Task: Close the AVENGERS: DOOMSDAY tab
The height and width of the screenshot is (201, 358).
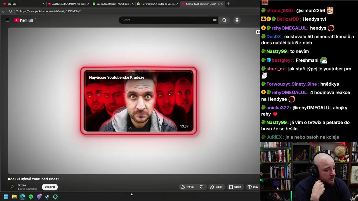Action: [88, 4]
